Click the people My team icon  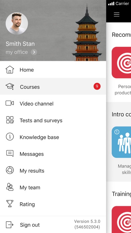[10, 187]
